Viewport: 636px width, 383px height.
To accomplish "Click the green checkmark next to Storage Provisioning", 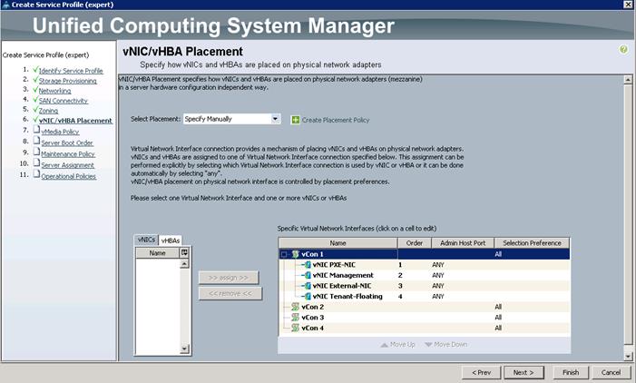I will pos(35,80).
